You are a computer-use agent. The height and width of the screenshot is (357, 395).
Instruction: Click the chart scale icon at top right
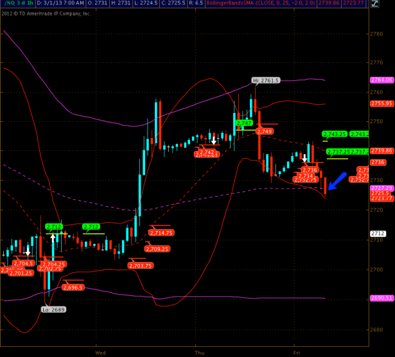click(x=375, y=3)
